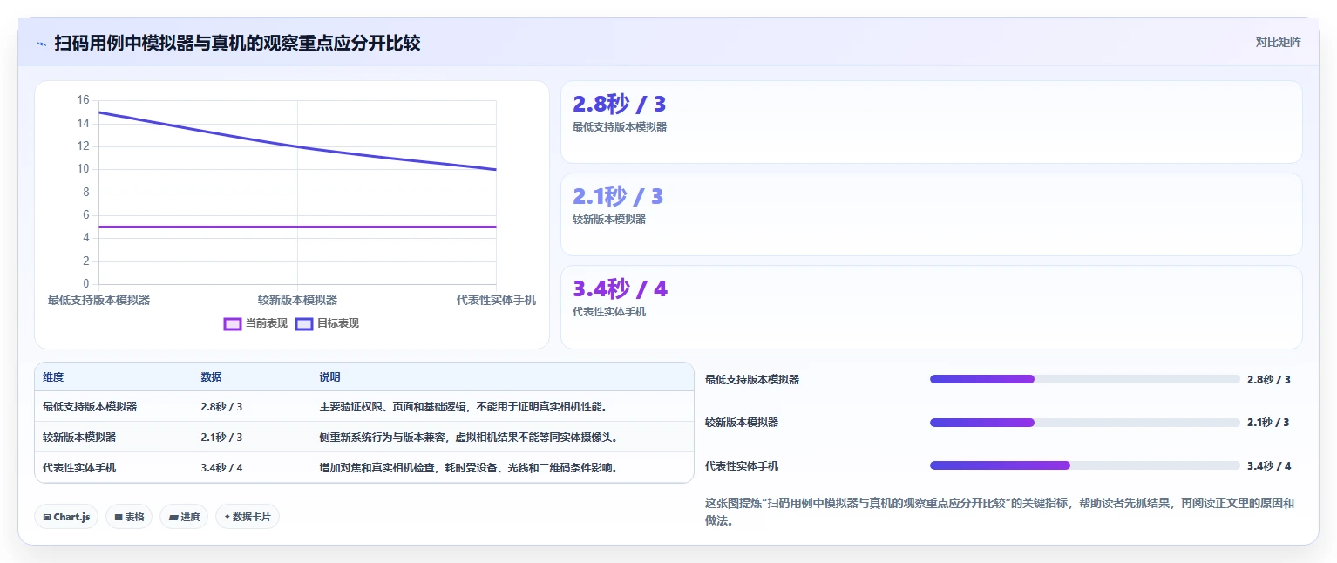Image resolution: width=1337 pixels, height=563 pixels.
Task: Click the flat purple 当前表现 chart line
Action: tap(297, 227)
